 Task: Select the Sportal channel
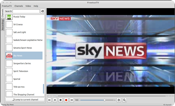click(x=24, y=79)
